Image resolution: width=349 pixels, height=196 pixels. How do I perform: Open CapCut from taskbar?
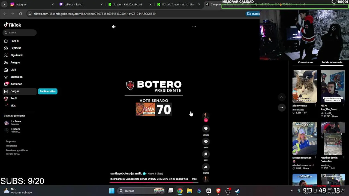[209, 191]
